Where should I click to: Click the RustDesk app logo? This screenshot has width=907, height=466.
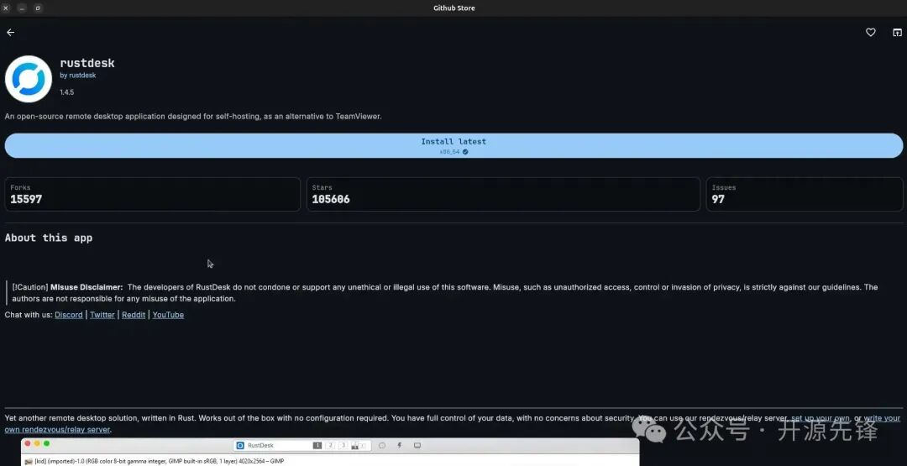pyautogui.click(x=29, y=79)
